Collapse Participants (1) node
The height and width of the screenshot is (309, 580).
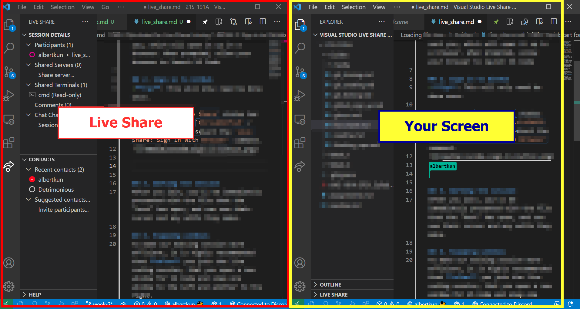28,45
